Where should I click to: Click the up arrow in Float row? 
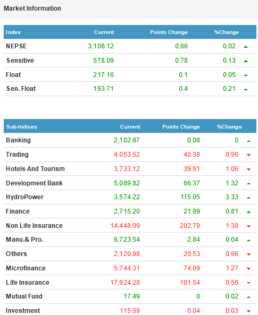246,75
